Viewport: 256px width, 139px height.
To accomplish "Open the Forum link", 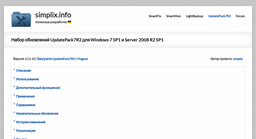I will click(240, 16).
